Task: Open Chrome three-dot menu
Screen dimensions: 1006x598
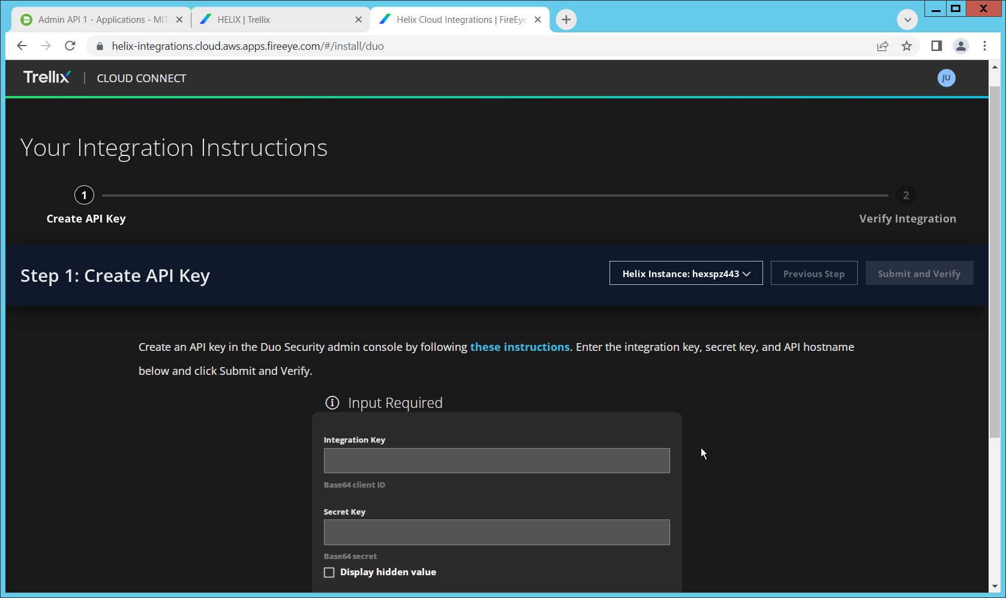Action: pyautogui.click(x=984, y=46)
